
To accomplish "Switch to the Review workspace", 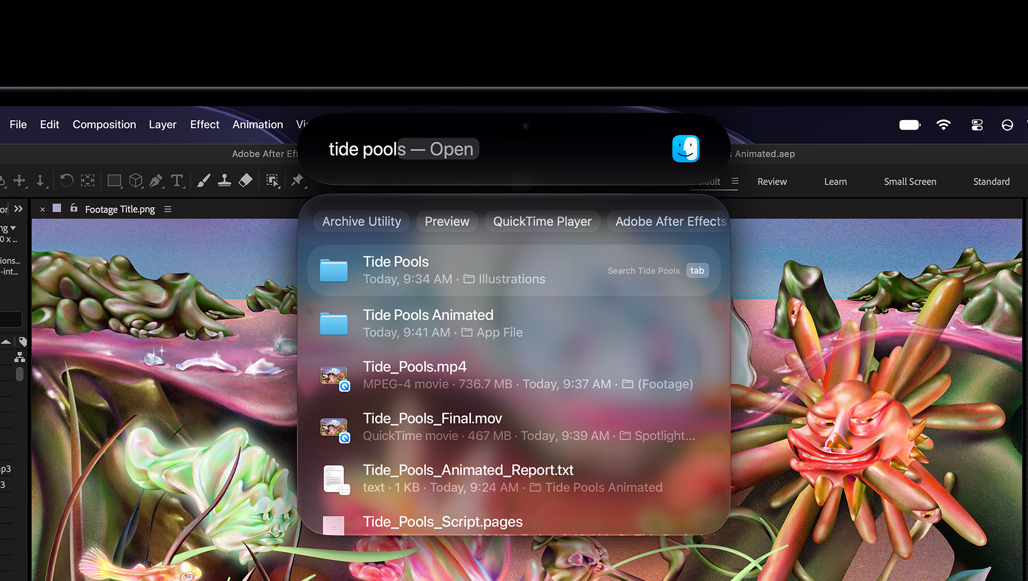I will pos(772,181).
